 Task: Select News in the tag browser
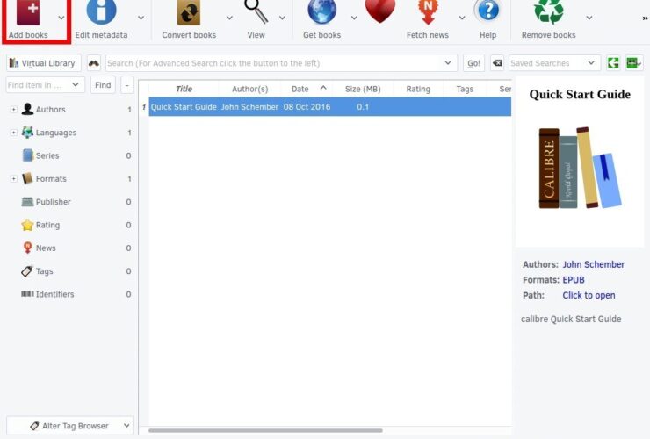pos(46,248)
